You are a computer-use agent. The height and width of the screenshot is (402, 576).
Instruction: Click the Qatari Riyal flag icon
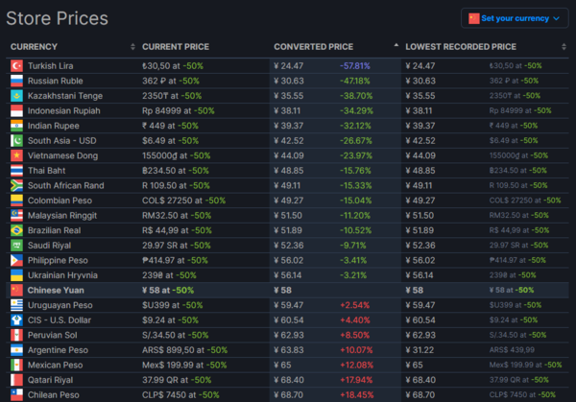16,380
